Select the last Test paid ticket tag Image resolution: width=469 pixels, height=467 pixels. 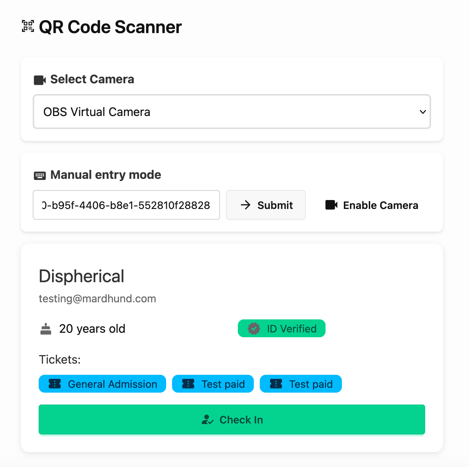(x=301, y=384)
